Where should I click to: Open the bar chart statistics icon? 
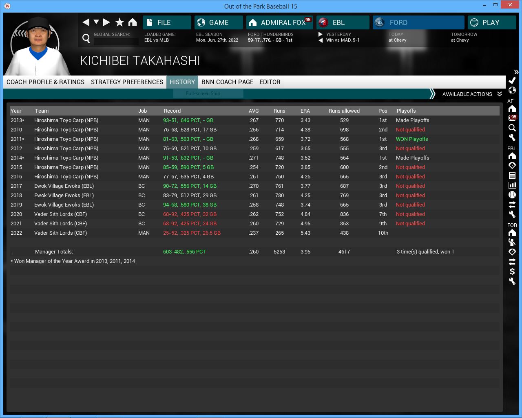512,185
